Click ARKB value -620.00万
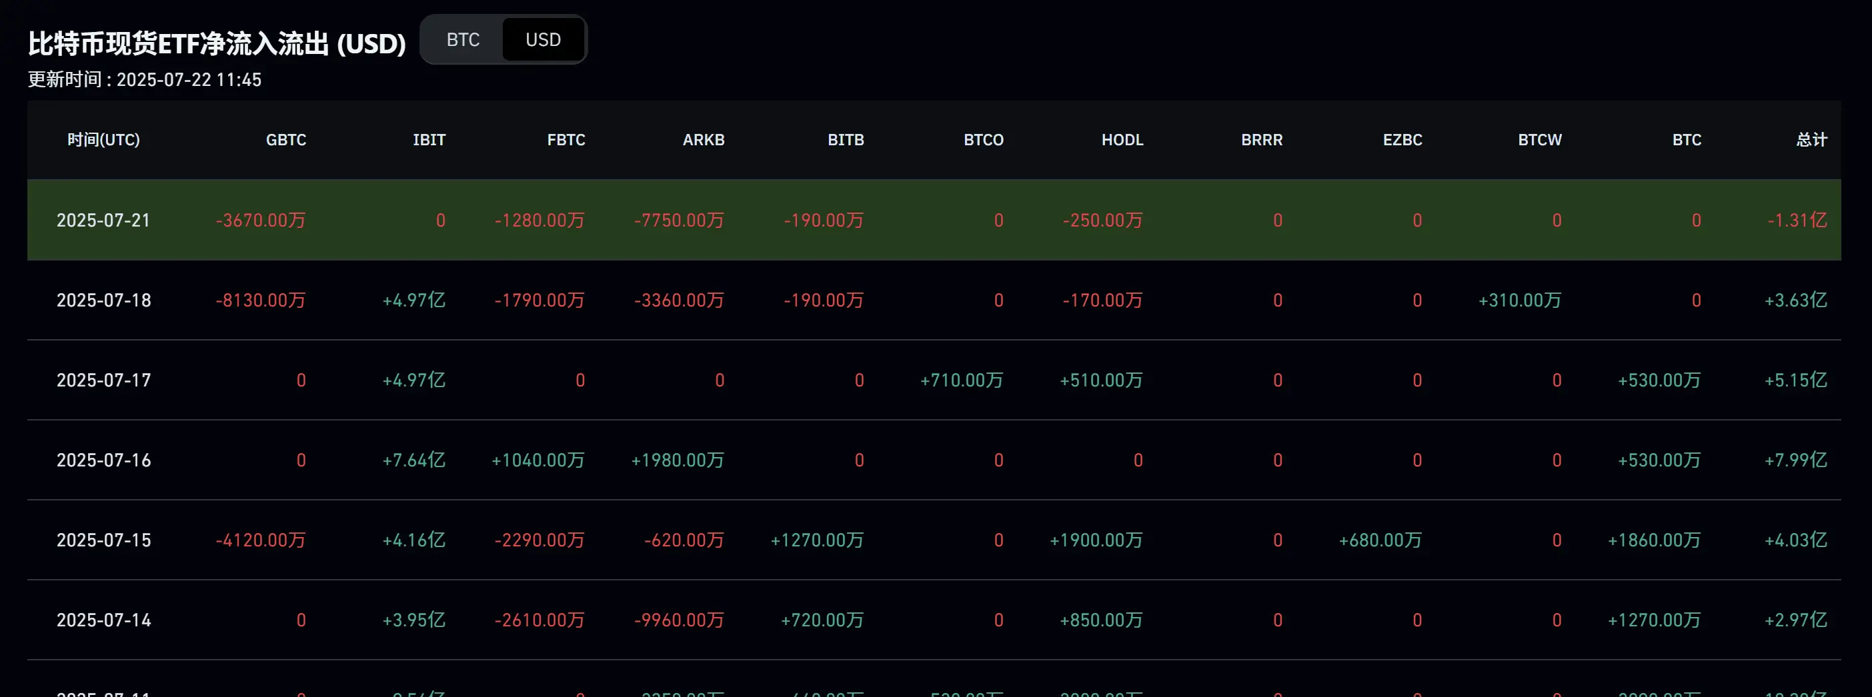 [684, 540]
